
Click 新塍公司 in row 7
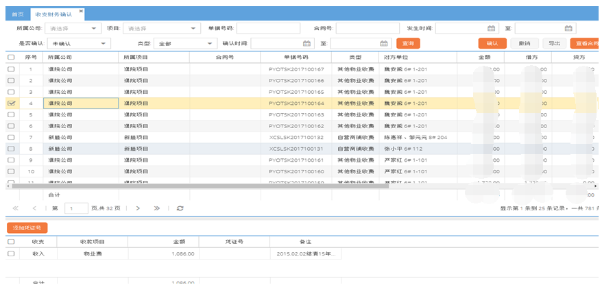coord(80,138)
